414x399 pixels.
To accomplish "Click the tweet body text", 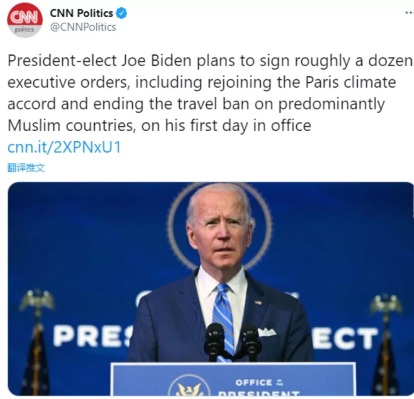I will point(210,93).
